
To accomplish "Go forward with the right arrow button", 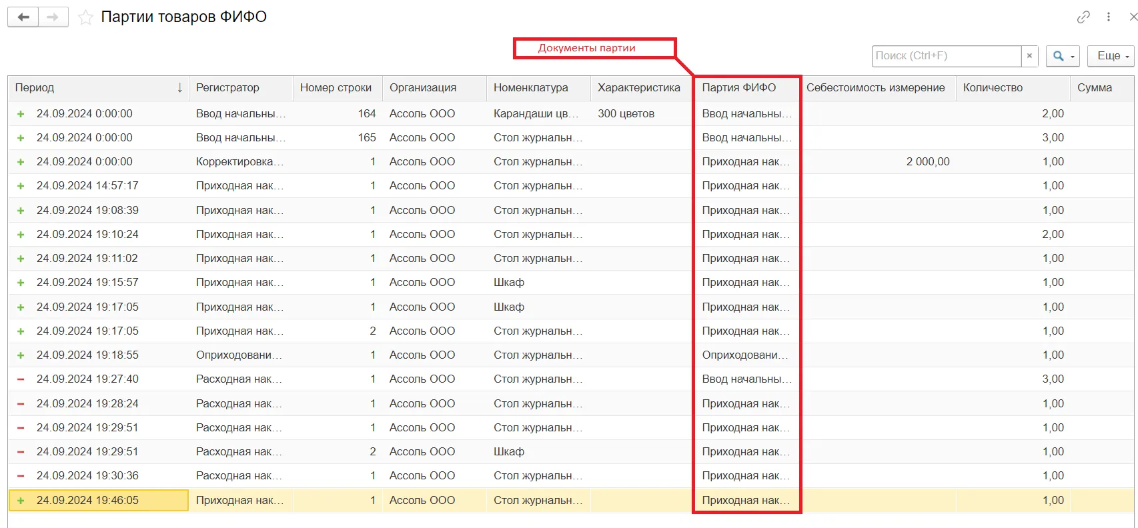I will tap(53, 17).
